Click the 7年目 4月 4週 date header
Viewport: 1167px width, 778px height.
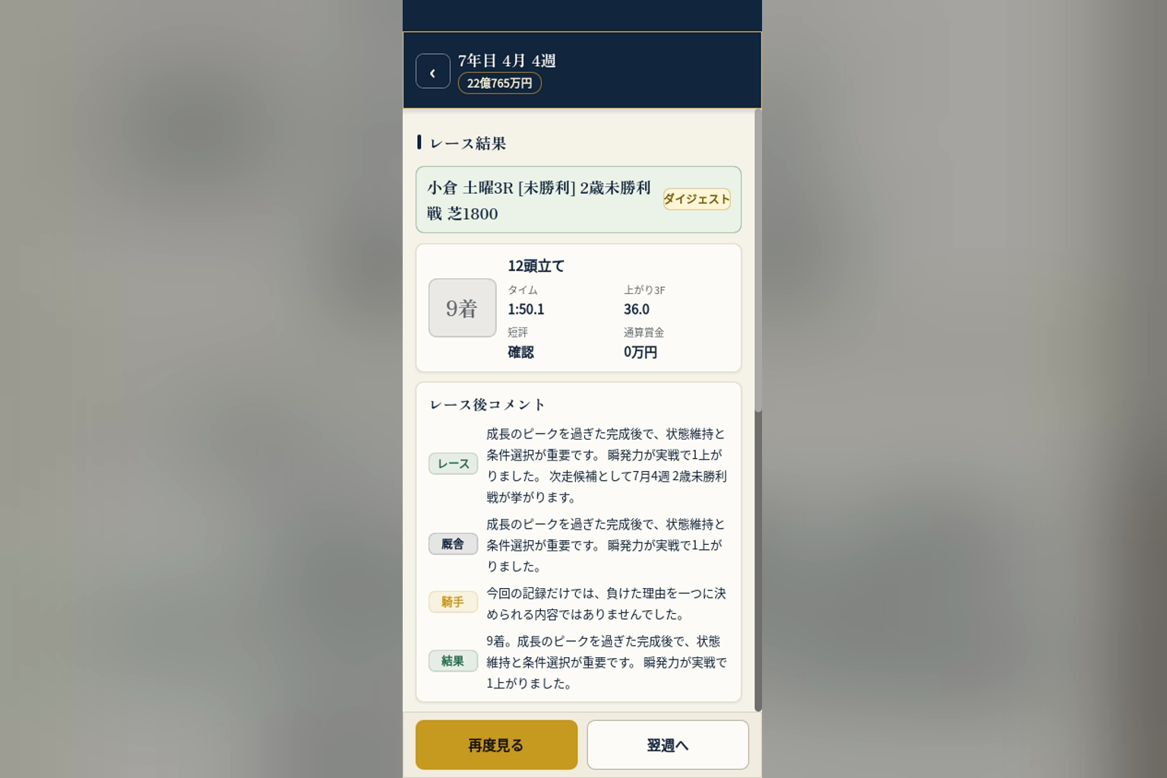507,61
